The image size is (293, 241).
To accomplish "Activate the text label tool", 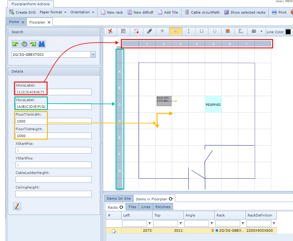I will [x=162, y=31].
